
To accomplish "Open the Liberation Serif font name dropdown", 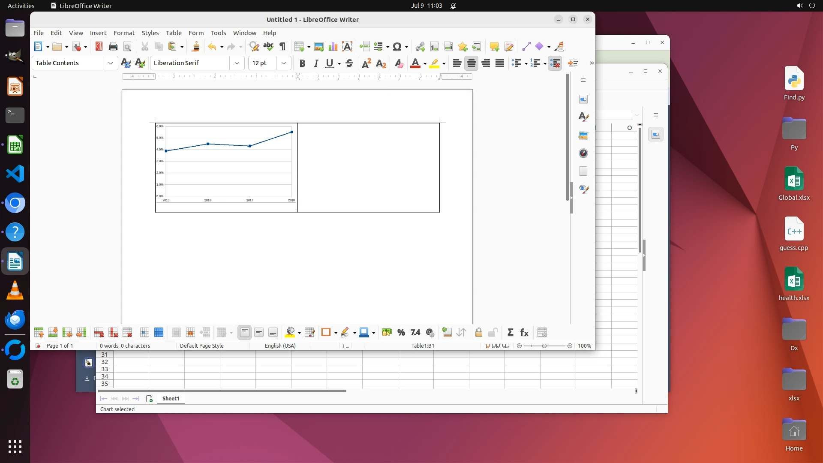I will 237,63.
